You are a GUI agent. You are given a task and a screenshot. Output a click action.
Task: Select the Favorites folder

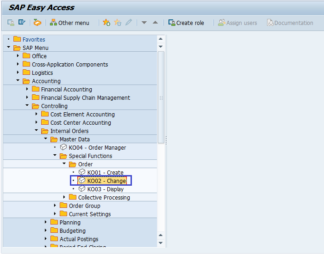(34, 39)
